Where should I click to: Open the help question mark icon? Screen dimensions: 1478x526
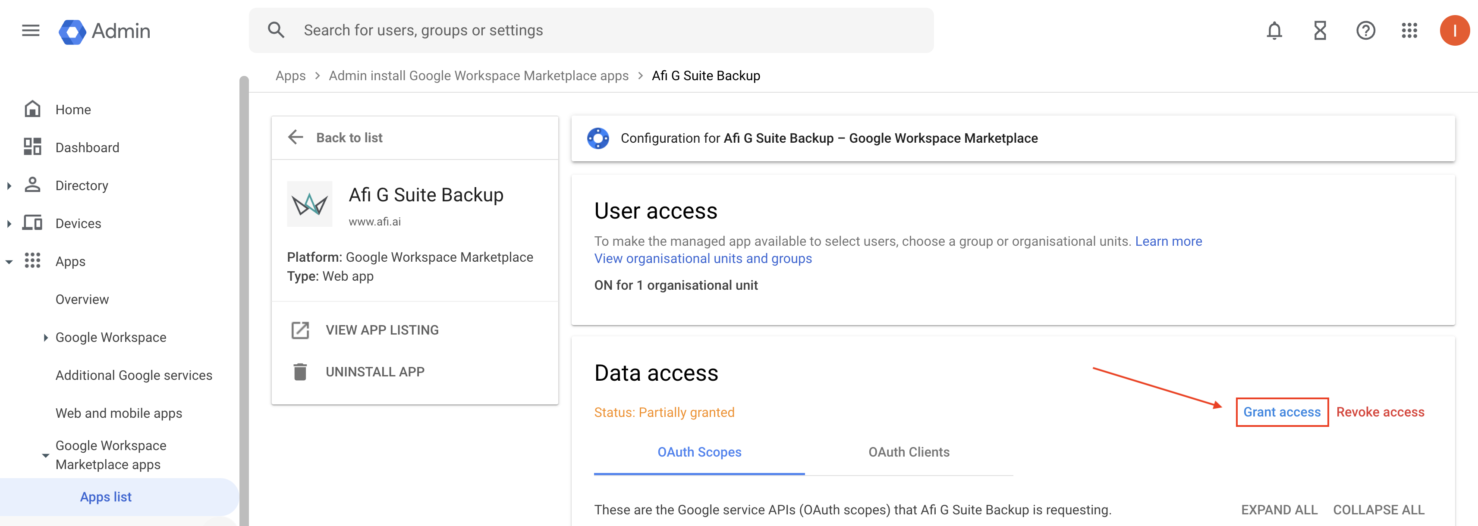tap(1365, 31)
